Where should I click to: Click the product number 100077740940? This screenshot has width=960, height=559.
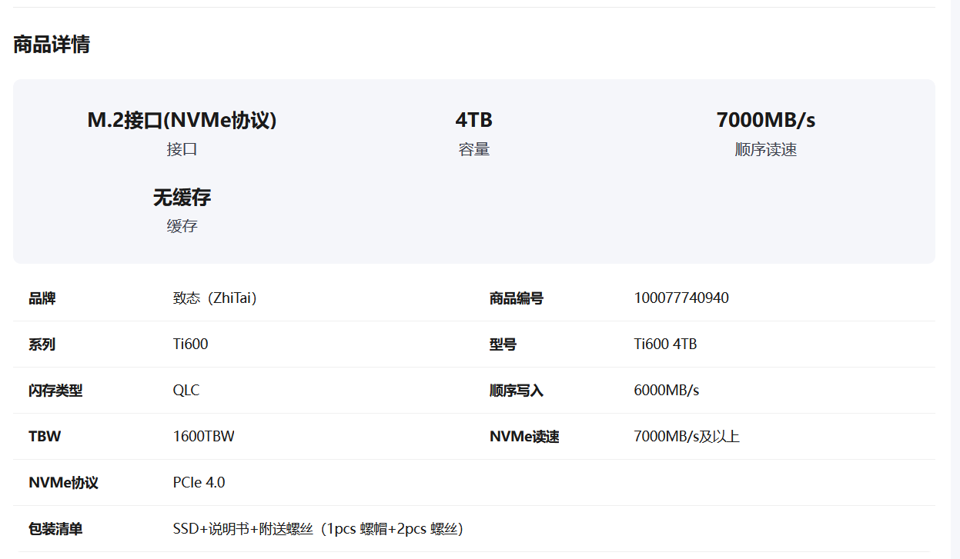point(681,298)
